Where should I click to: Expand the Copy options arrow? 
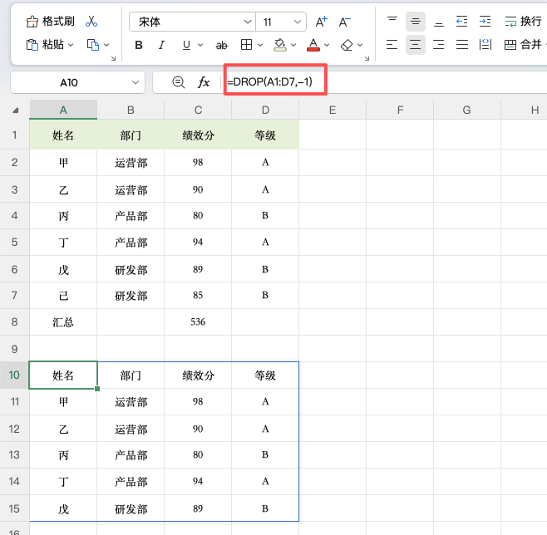coord(106,45)
